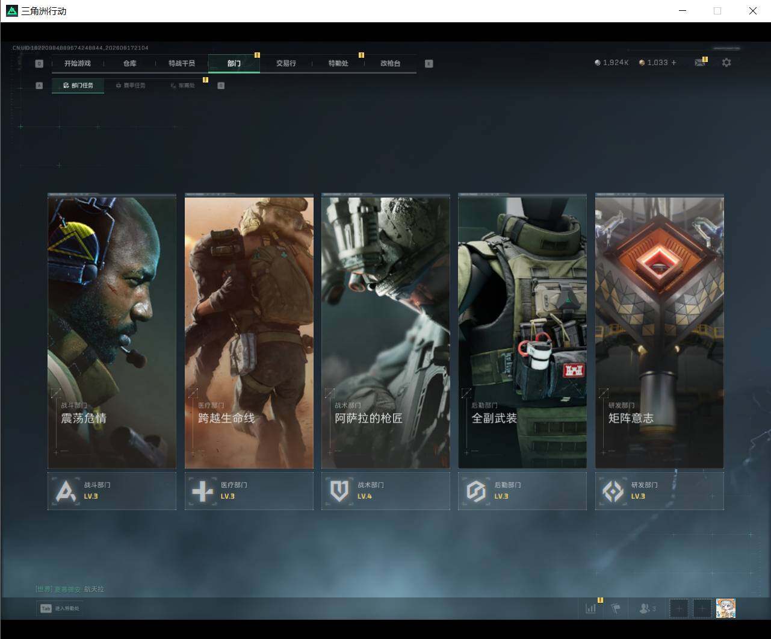Click the Tab 进入特勤处 button
This screenshot has width=771, height=639.
tap(60, 608)
